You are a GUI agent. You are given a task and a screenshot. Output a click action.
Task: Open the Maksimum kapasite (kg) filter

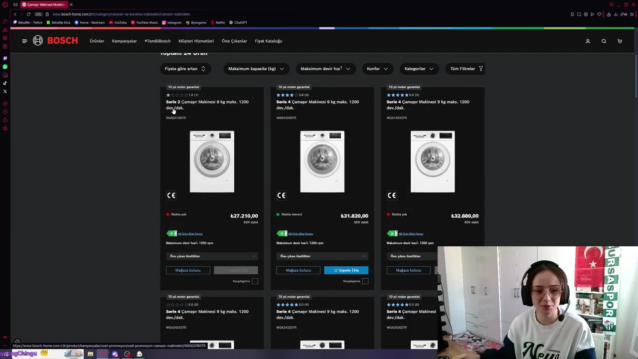coord(256,69)
